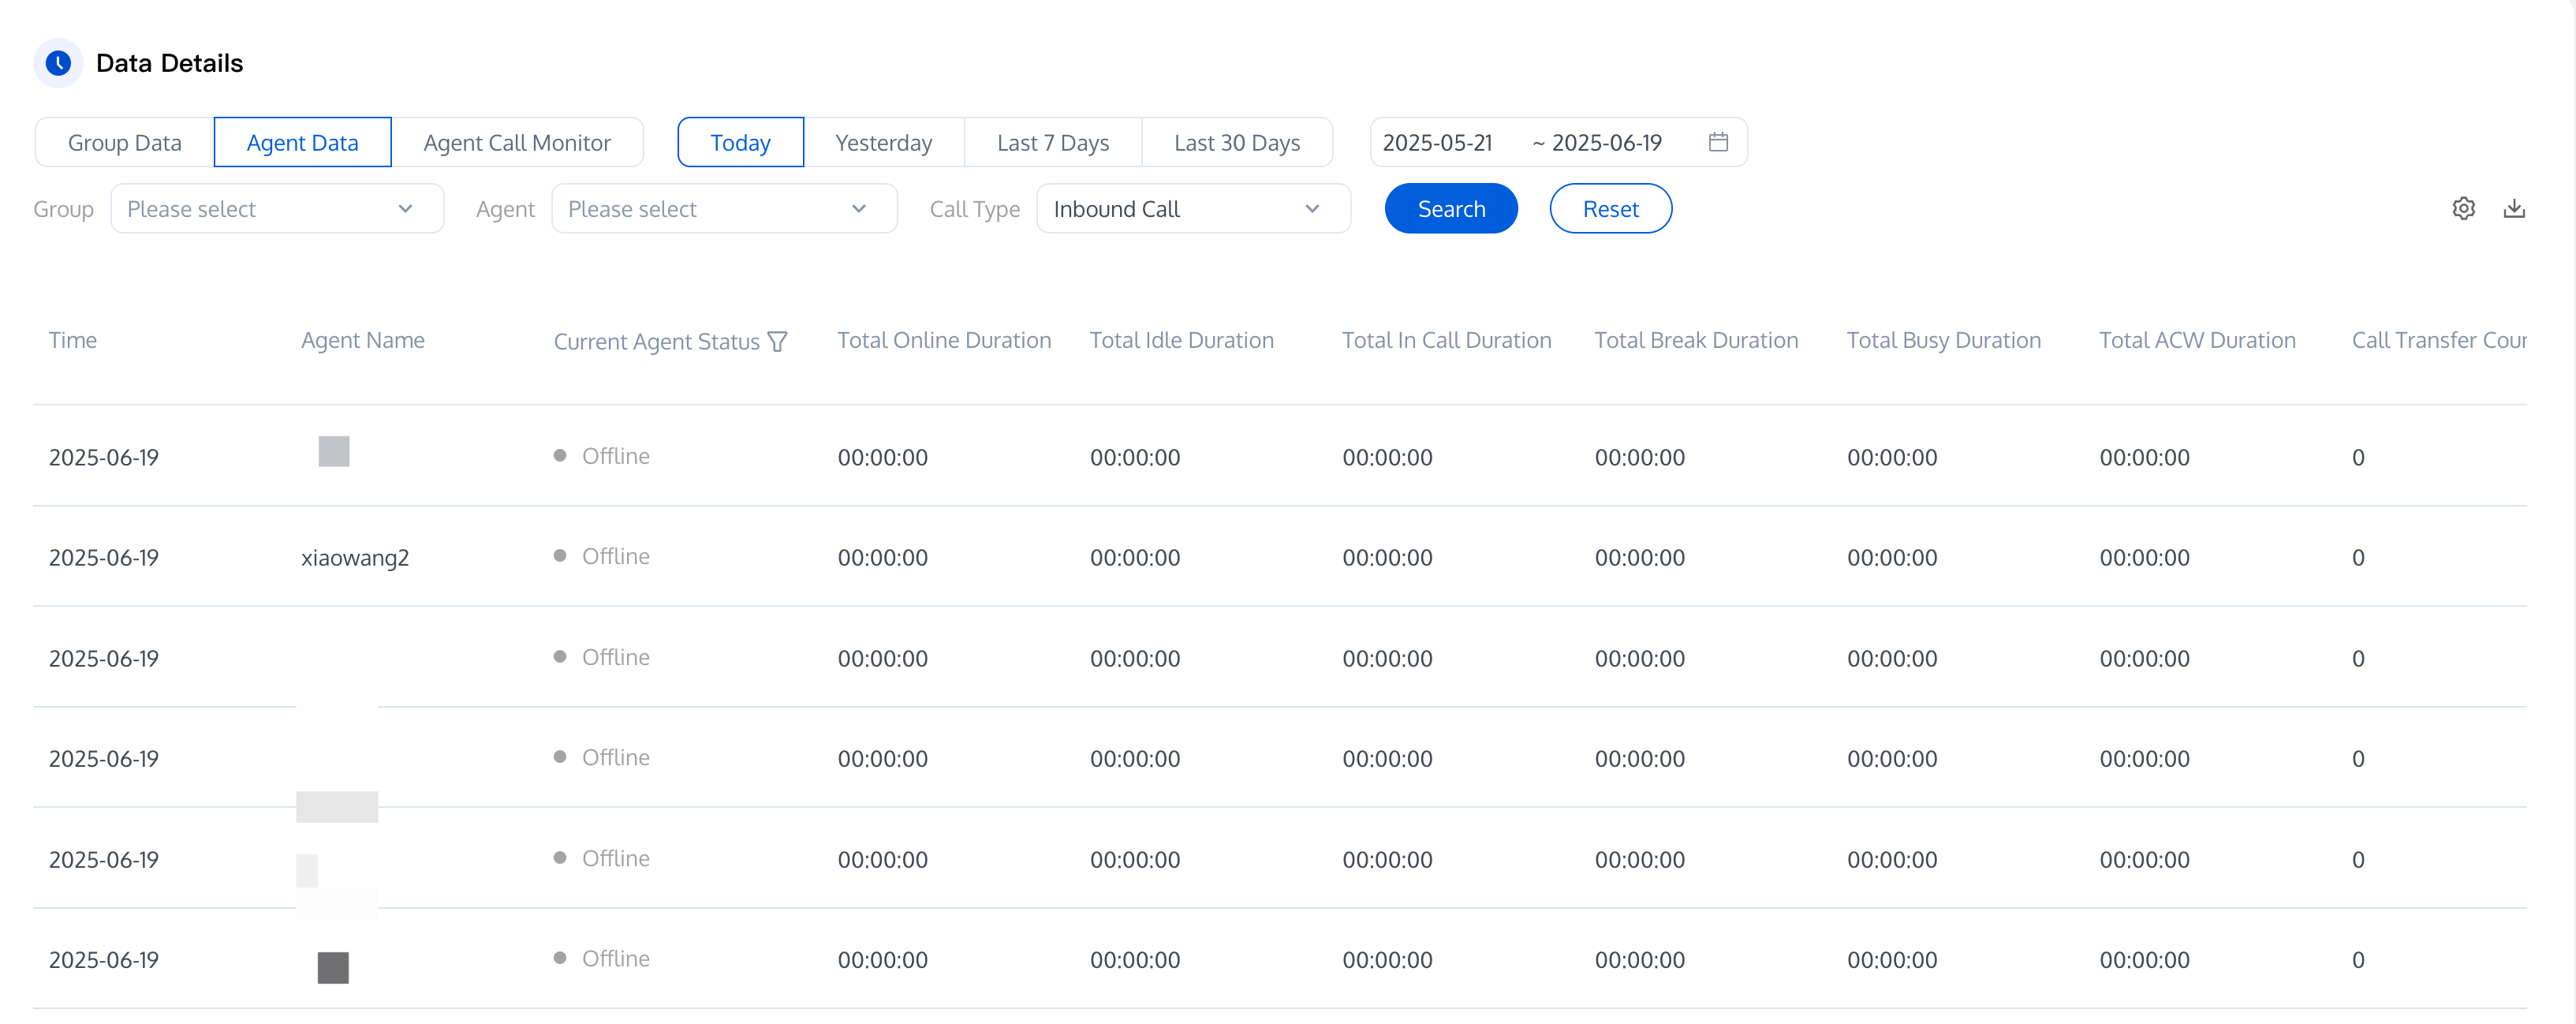Open the Agent select dropdown

pos(723,209)
